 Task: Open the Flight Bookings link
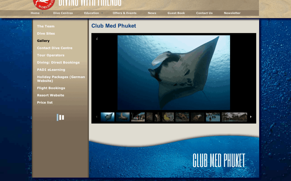pyautogui.click(x=51, y=88)
